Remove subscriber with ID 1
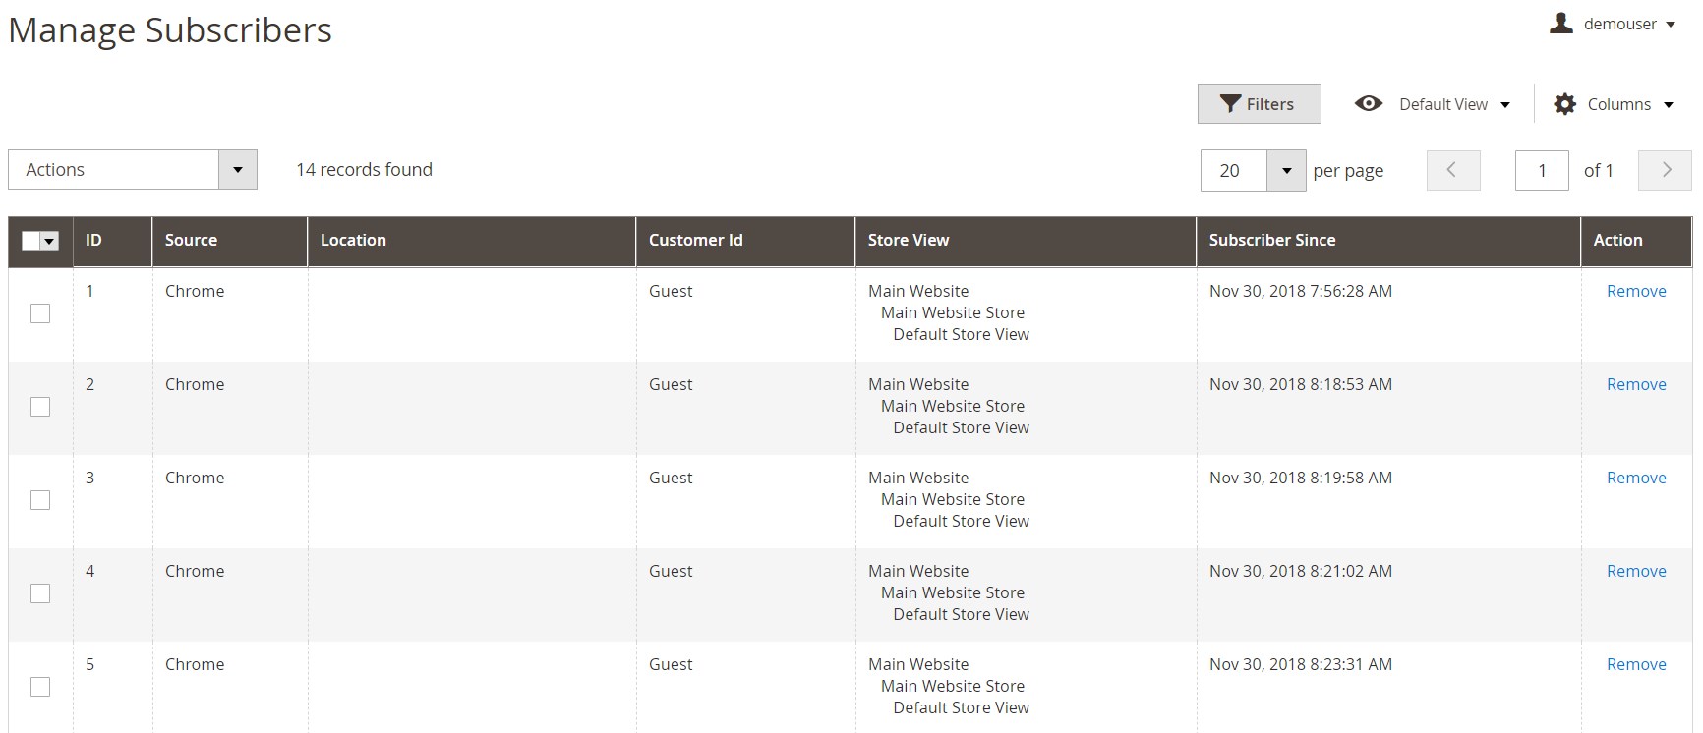Viewport: 1703px width, 733px height. [x=1636, y=291]
